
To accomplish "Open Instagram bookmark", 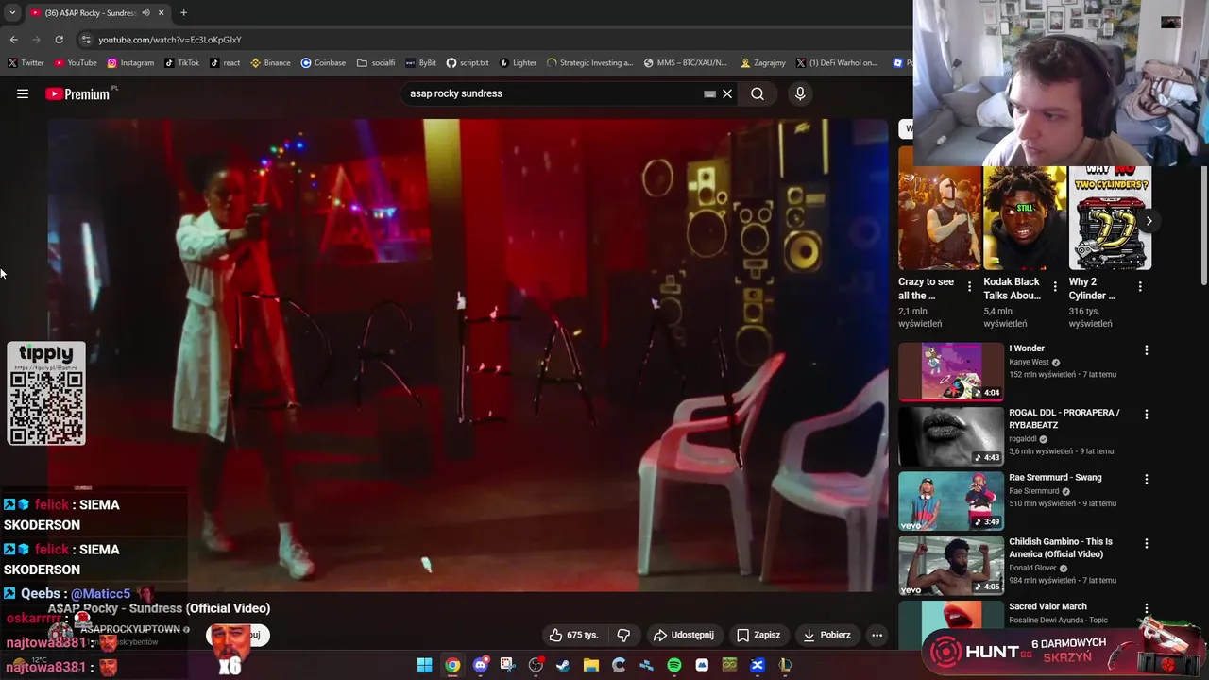I will pyautogui.click(x=130, y=62).
